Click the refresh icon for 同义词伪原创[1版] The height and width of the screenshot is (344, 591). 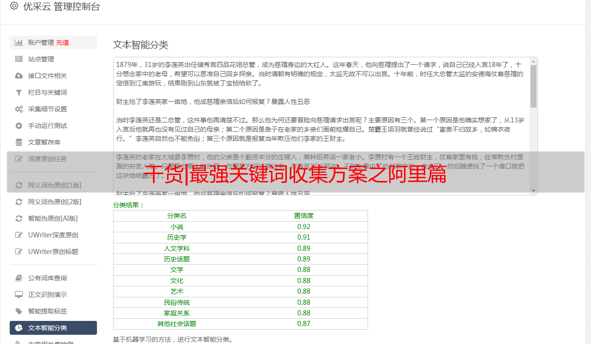tap(19, 185)
